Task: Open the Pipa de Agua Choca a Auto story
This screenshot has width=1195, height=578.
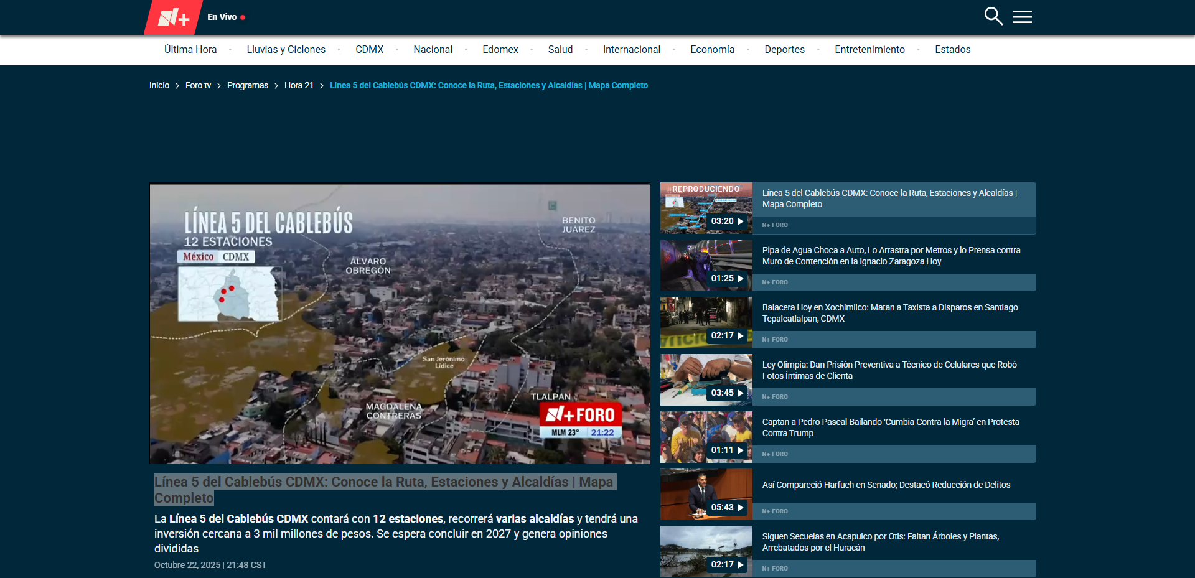Action: (891, 256)
